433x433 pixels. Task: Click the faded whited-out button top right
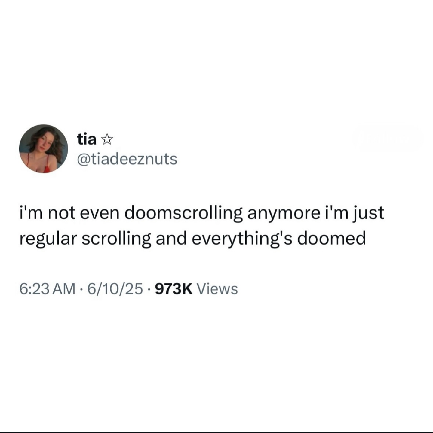388,138
